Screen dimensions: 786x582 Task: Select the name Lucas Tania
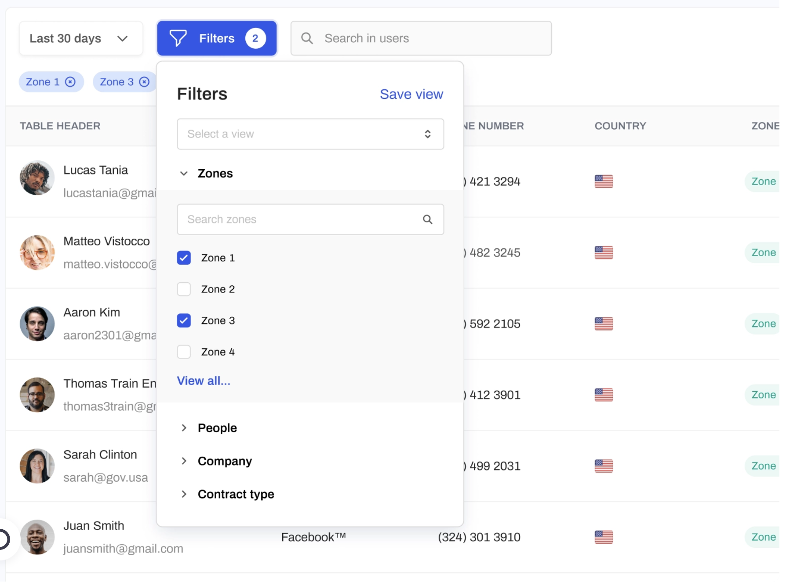tap(96, 170)
